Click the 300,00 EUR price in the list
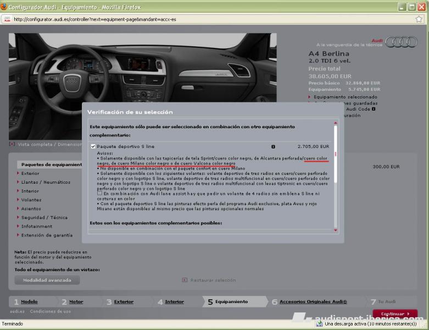The image size is (429, 330). point(386,167)
